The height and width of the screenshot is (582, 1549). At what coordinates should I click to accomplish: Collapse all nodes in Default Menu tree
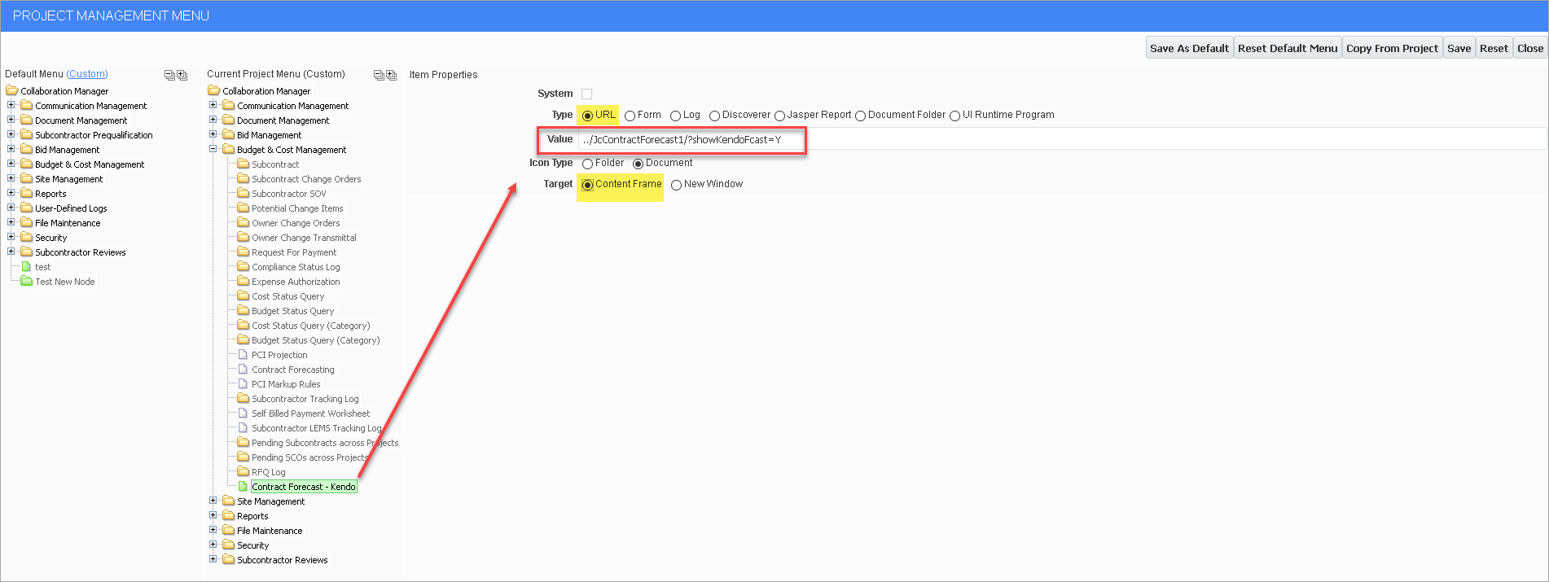169,75
